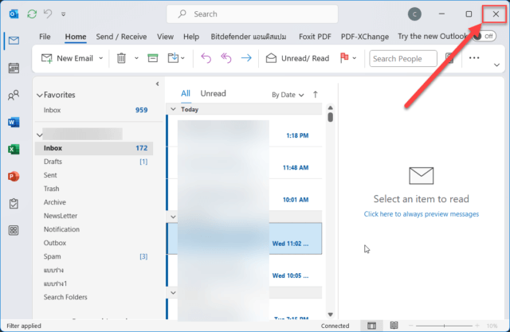Image resolution: width=510 pixels, height=332 pixels.
Task: Click the Unread/ Read button
Action: pyautogui.click(x=297, y=58)
